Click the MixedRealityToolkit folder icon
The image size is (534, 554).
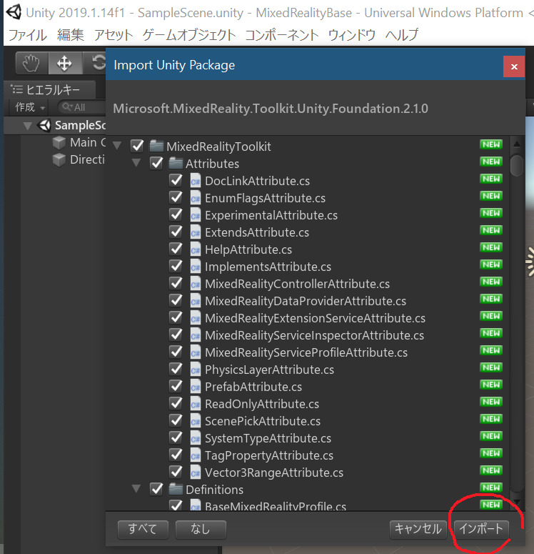pos(156,146)
